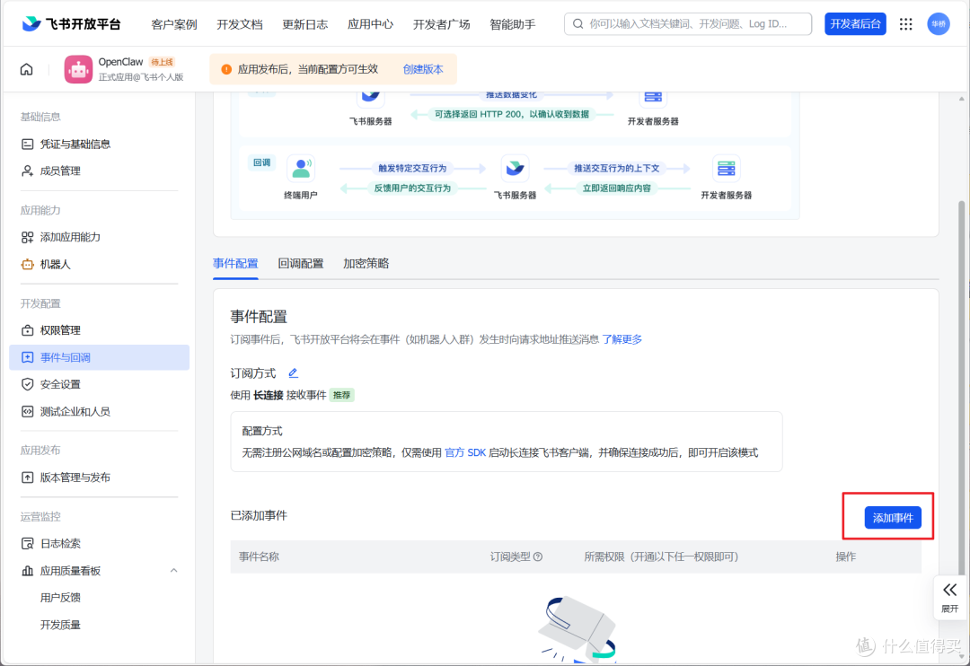Click the 配置方式 box title
The height and width of the screenshot is (666, 970).
[x=262, y=431]
